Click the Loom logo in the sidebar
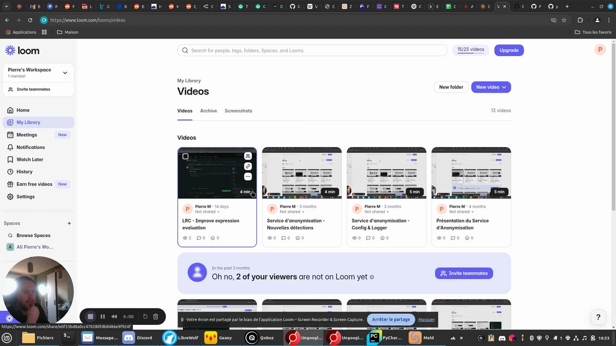This screenshot has height=346, width=616. (22, 50)
